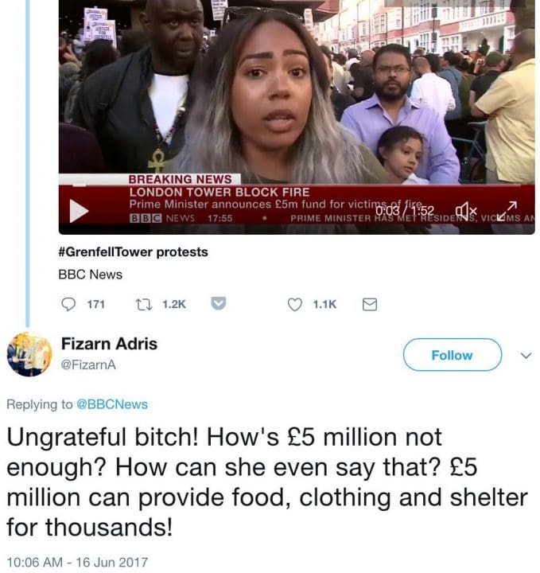Retweet the BBC News post
The height and width of the screenshot is (573, 540).
point(143,304)
